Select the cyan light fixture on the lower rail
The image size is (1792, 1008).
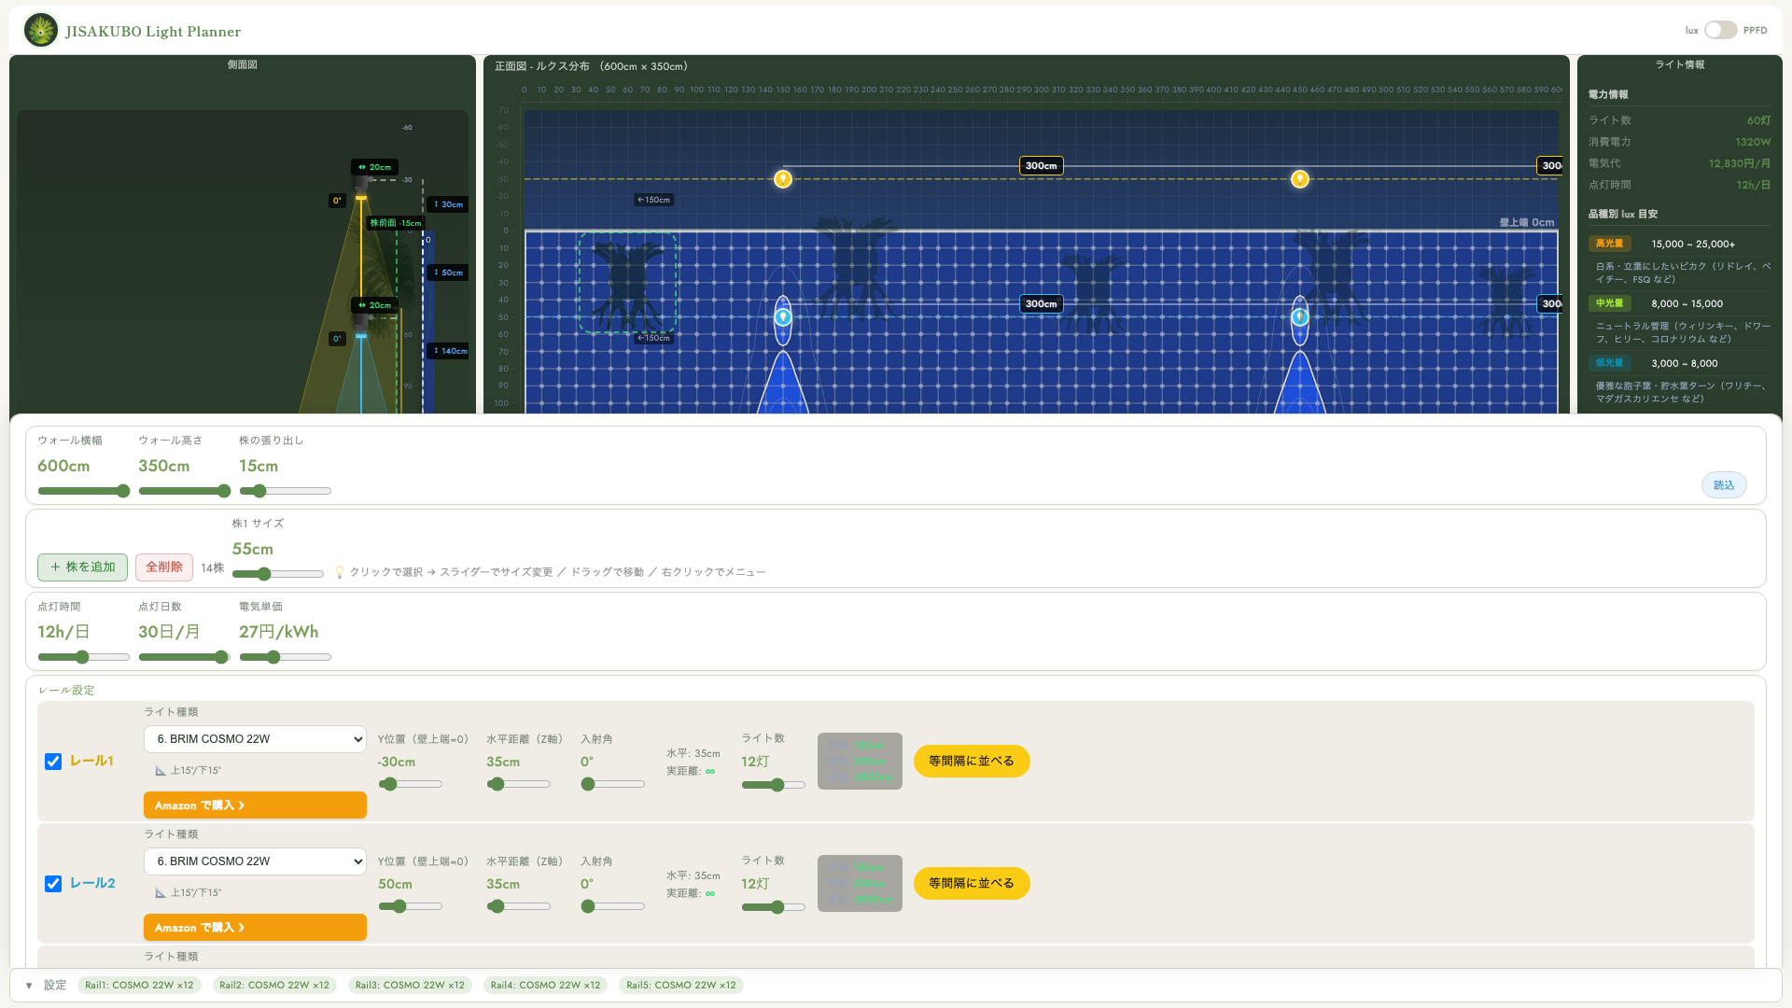point(783,316)
